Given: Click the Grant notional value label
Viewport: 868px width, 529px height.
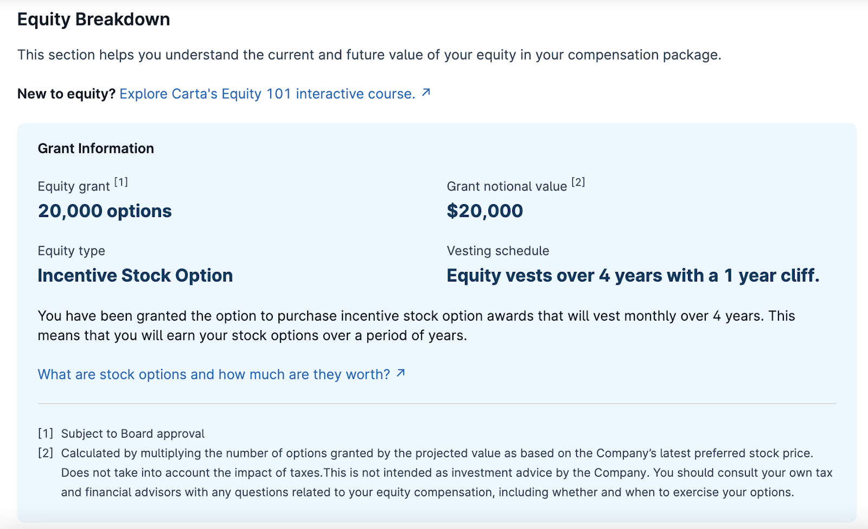Looking at the screenshot, I should (x=507, y=186).
